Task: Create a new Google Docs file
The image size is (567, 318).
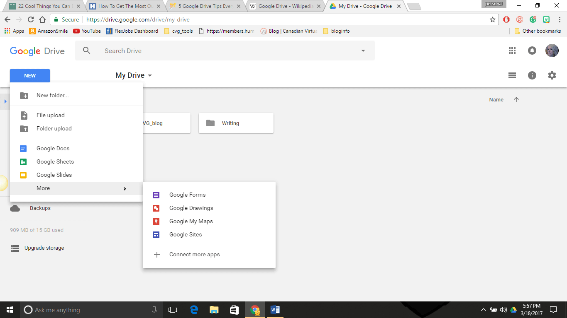Action: (x=76, y=148)
